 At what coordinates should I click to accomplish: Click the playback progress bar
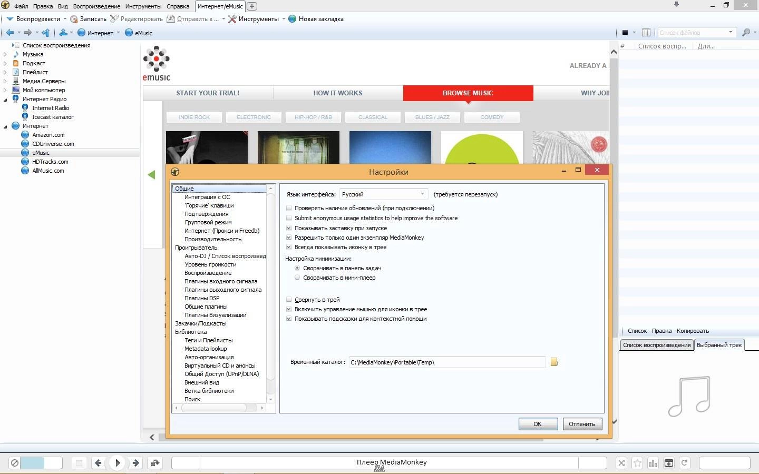[x=389, y=463]
